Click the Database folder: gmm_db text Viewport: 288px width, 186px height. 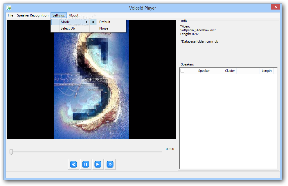click(x=199, y=42)
